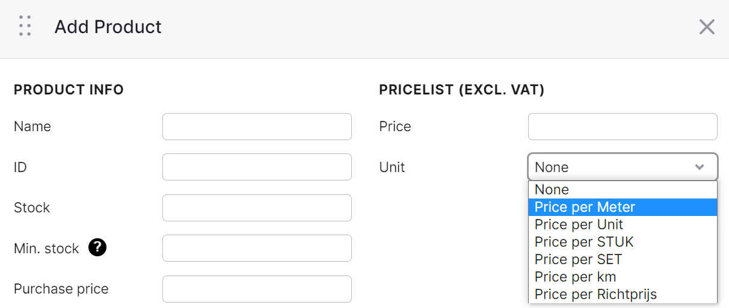Click the Pricelist (excl. VAT) heading

(x=462, y=90)
